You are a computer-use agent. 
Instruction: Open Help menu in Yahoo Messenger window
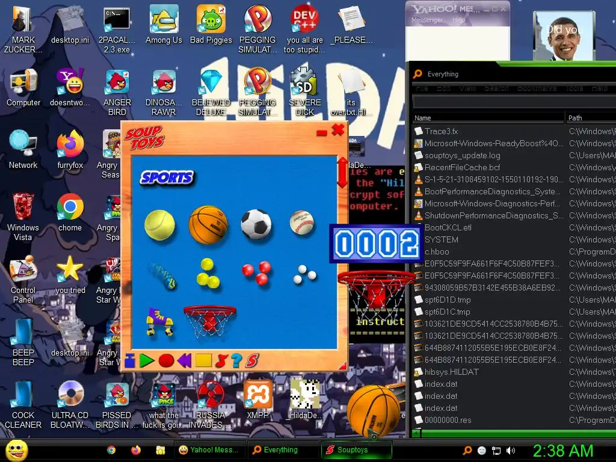(458, 20)
